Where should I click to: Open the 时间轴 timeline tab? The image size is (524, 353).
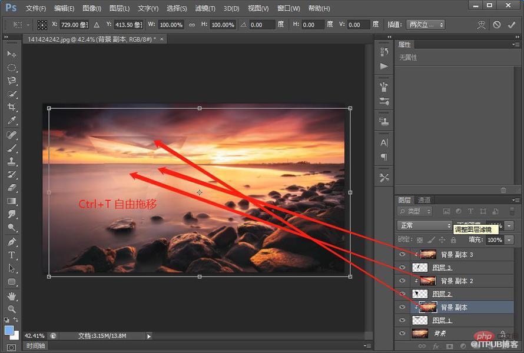click(35, 346)
